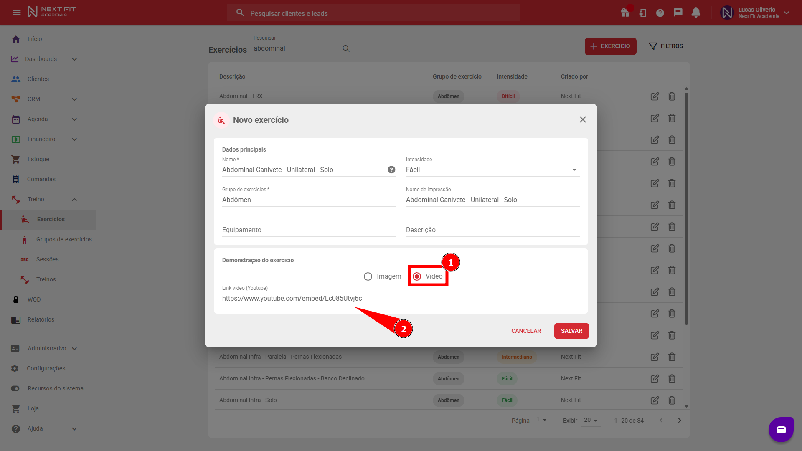Open the chat messages icon in header
This screenshot has width=802, height=451.
coord(678,13)
